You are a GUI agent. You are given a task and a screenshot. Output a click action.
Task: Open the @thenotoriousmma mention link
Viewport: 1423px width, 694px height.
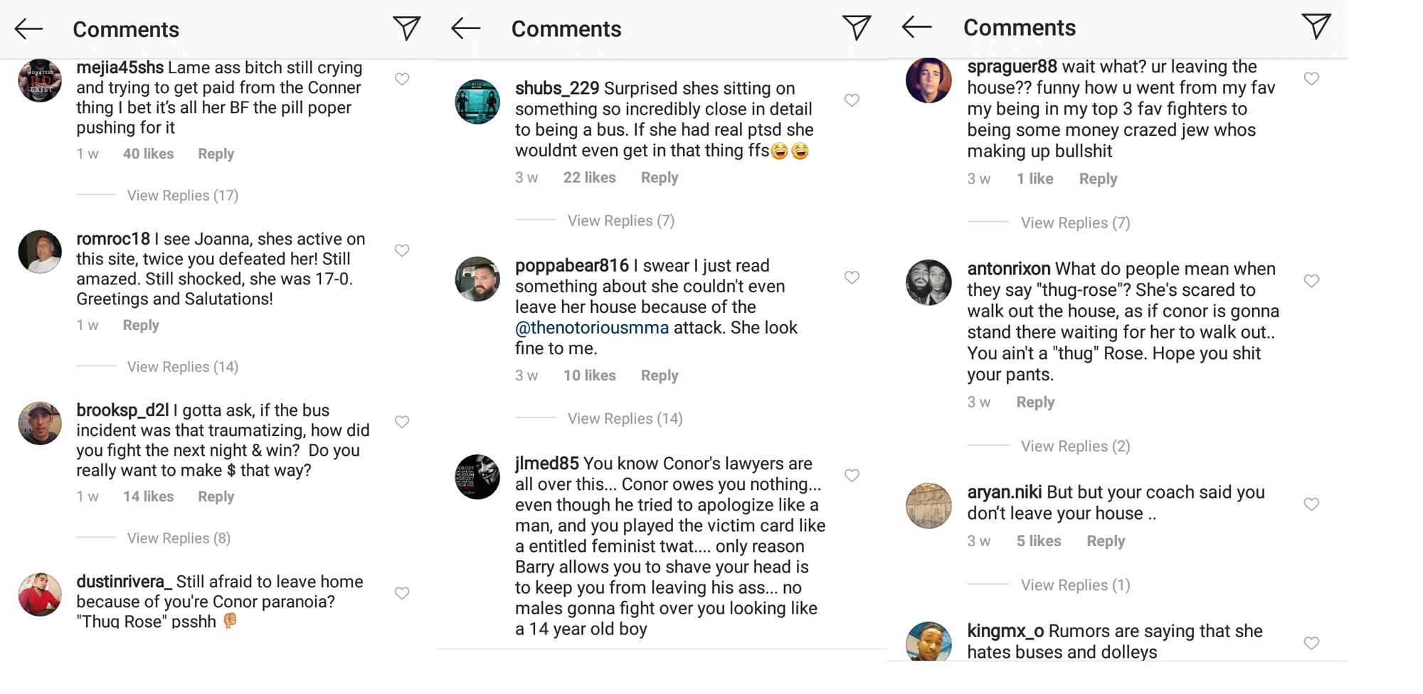point(592,328)
